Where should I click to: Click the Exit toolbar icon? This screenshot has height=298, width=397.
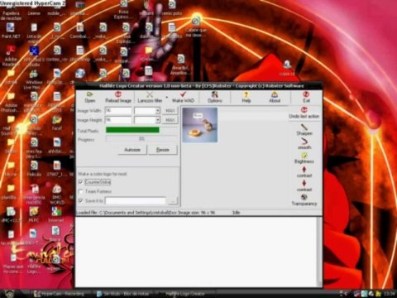coord(306,97)
